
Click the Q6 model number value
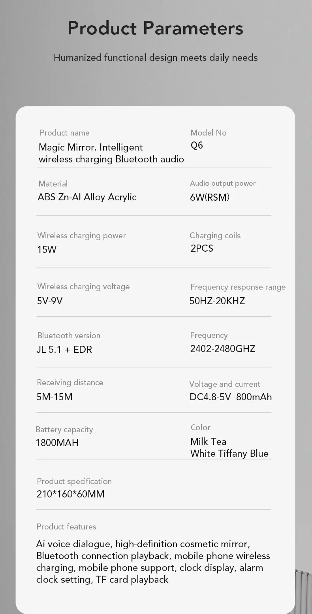pos(197,145)
